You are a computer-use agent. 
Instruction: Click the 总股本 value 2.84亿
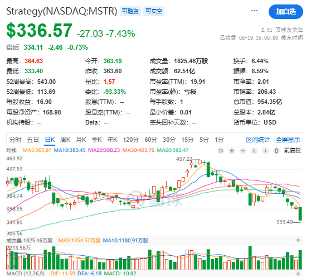pos(266,112)
